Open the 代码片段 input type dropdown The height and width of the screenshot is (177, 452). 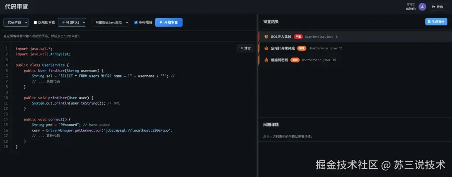[x=16, y=22]
